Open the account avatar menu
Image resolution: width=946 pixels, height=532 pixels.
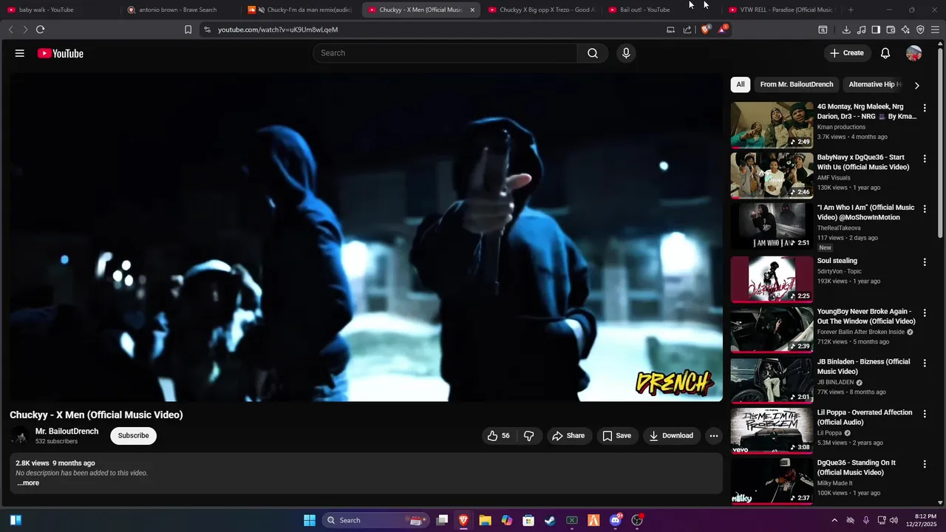[914, 53]
